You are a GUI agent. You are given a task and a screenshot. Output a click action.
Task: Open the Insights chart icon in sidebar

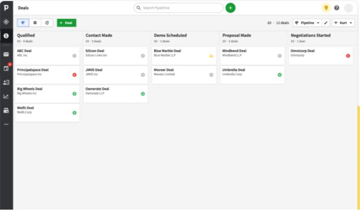pyautogui.click(x=6, y=96)
